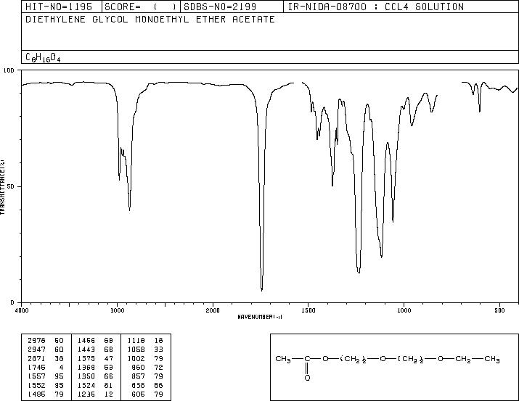Screen dimensions: 519x401
Task: Click the 500 label on the wavenumber axis
Action: click(500, 310)
